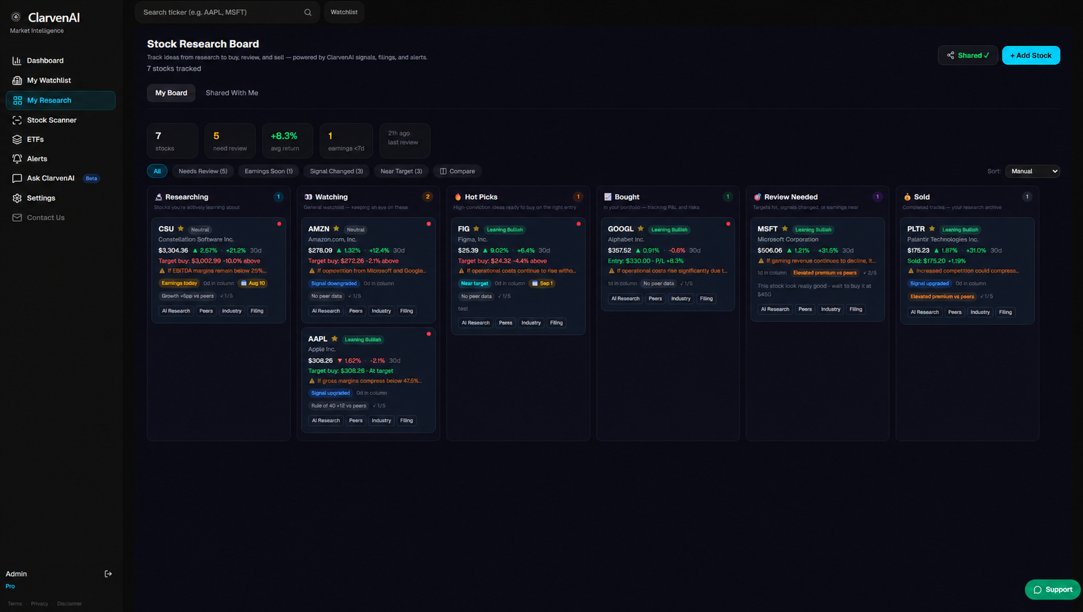Open the Terms link in the footer
This screenshot has height=612, width=1083.
point(15,604)
